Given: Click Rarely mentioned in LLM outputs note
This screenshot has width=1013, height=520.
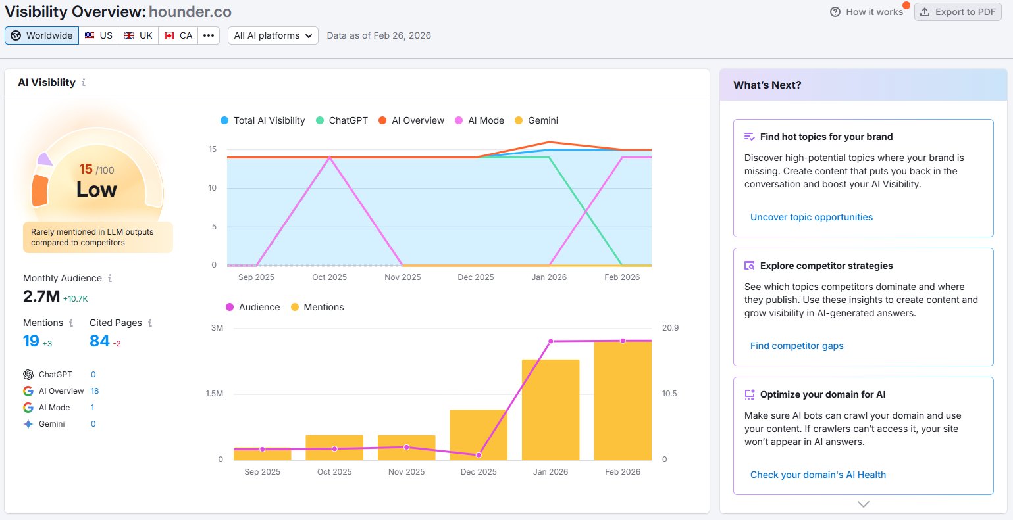Looking at the screenshot, I should [97, 237].
